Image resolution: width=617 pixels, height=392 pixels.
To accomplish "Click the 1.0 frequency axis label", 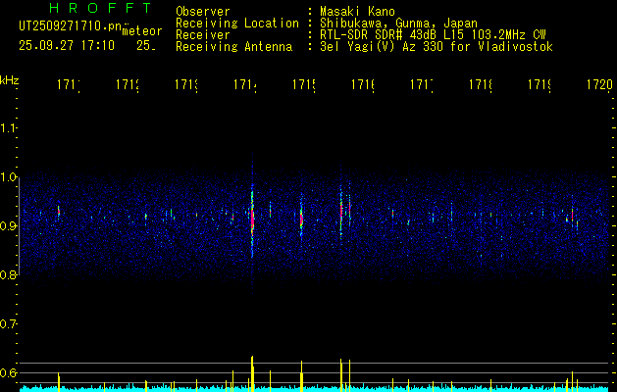I will tap(8, 177).
